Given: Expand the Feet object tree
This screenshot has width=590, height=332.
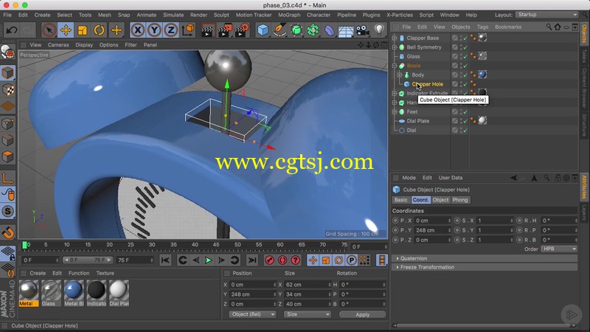Looking at the screenshot, I should (x=395, y=112).
